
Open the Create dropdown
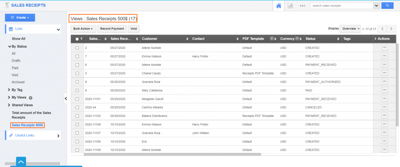point(20,18)
